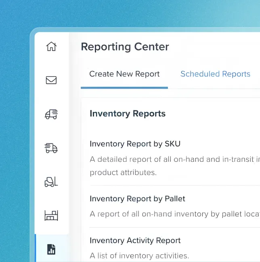The image size is (260, 262).
Task: Click the Inventory Reports section heading
Action: coord(128,114)
